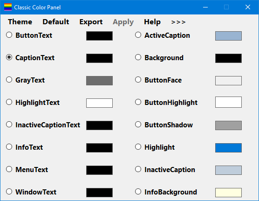Select the ButtonHighlight radio button
This screenshot has height=201, width=259.
pyautogui.click(x=138, y=102)
